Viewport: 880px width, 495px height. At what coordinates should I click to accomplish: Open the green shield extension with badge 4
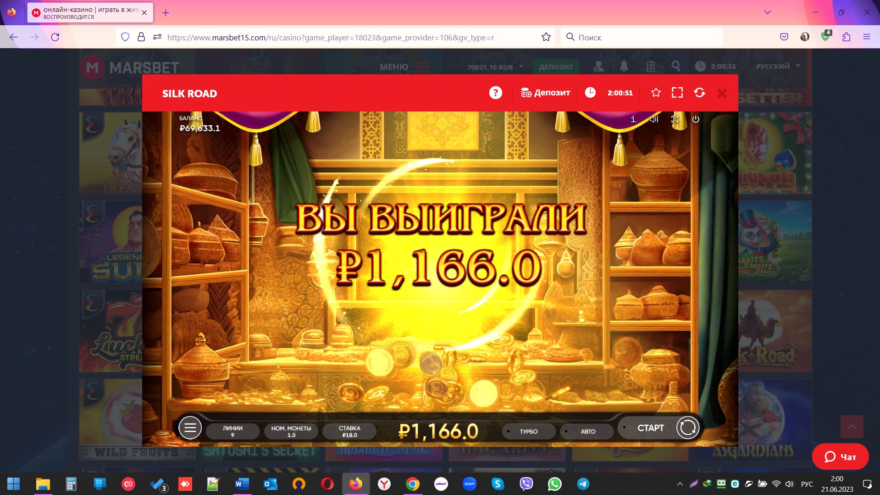(x=825, y=36)
